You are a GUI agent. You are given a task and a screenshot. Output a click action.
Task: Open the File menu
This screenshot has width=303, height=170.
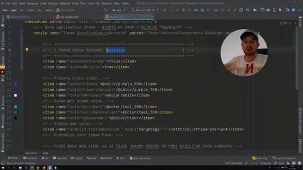8,3
